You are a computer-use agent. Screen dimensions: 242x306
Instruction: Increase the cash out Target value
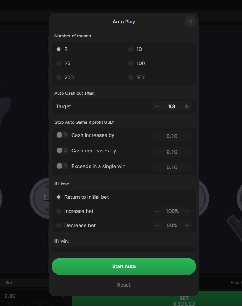pos(187,106)
